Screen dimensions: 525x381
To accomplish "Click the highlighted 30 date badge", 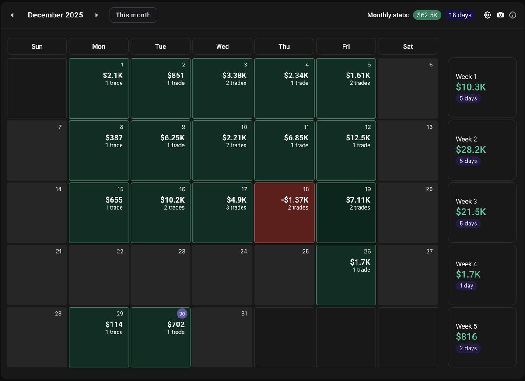I will 182,314.
